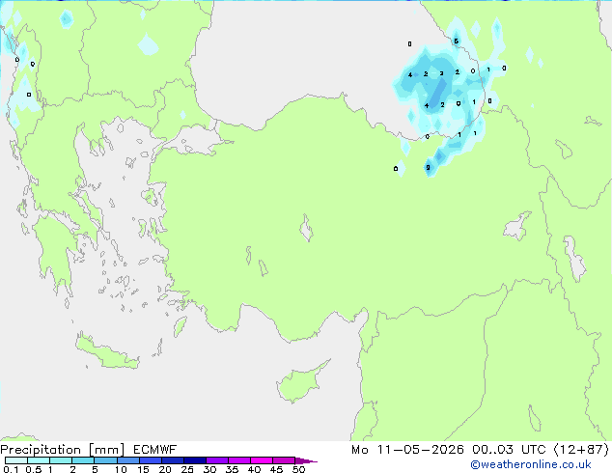Select the 2–5 mm legend swatch

pos(83,460)
